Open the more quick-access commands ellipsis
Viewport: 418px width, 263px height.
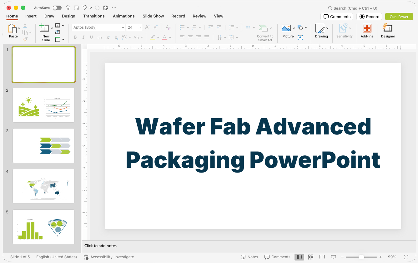pyautogui.click(x=114, y=8)
